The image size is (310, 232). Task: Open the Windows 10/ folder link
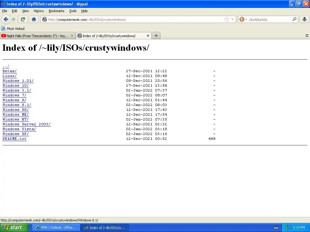(x=16, y=85)
